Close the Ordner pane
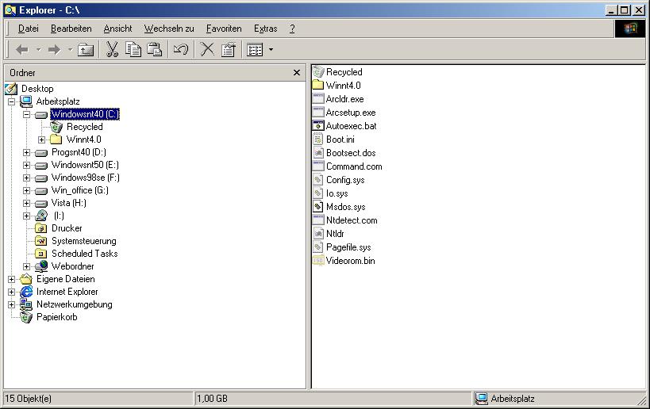Screen dimensions: 650x409 point(297,72)
